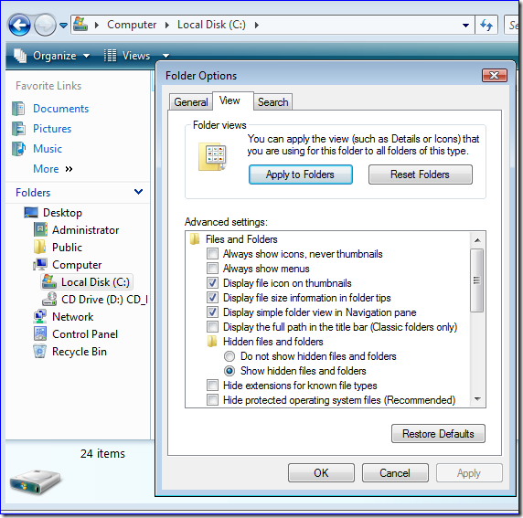Click the Restore Defaults button
This screenshot has height=518, width=523.
(438, 434)
